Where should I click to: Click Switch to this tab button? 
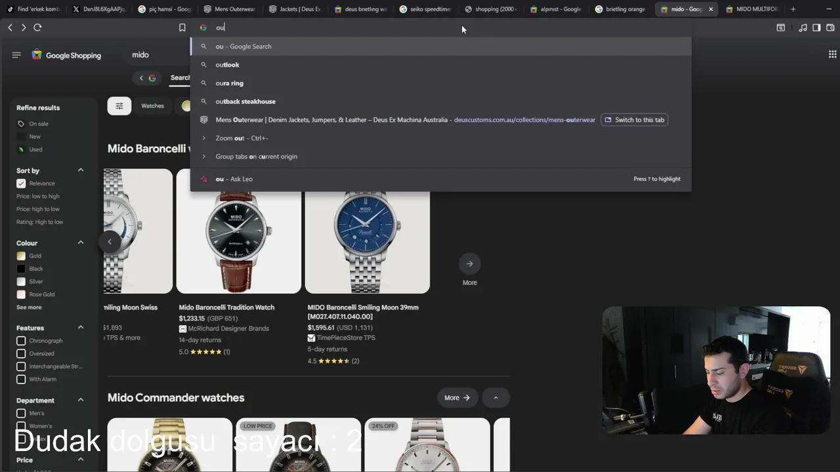[x=634, y=120]
